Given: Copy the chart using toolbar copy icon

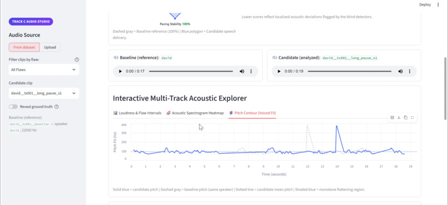Looking at the screenshot, I should coord(405,117).
